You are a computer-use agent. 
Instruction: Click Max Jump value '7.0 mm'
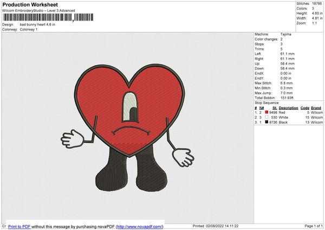coord(287,93)
